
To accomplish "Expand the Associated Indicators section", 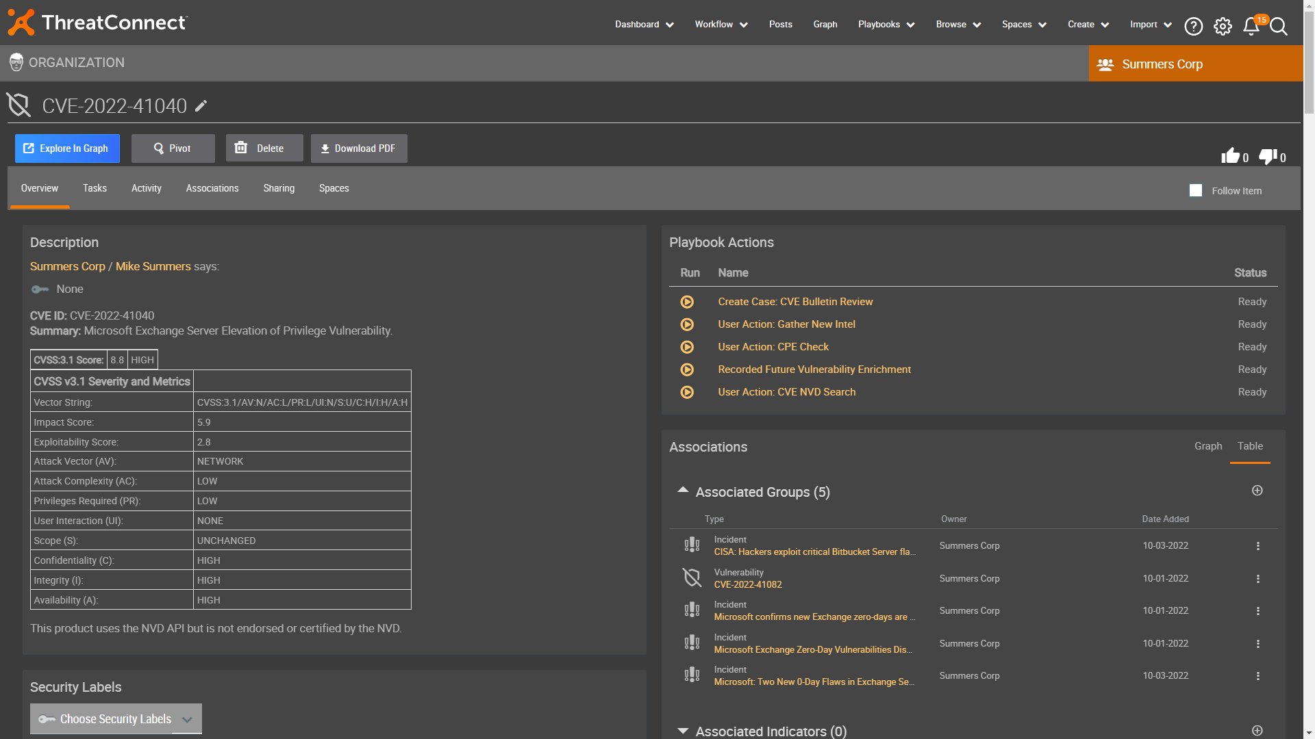I will (683, 731).
